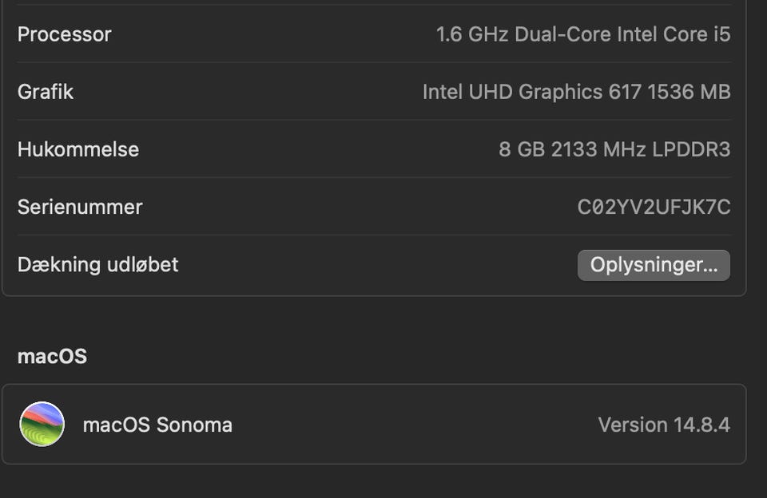The width and height of the screenshot is (767, 498).
Task: Click the 1.6 GHz Dual-Core Intel Core i5 value
Action: pos(582,34)
